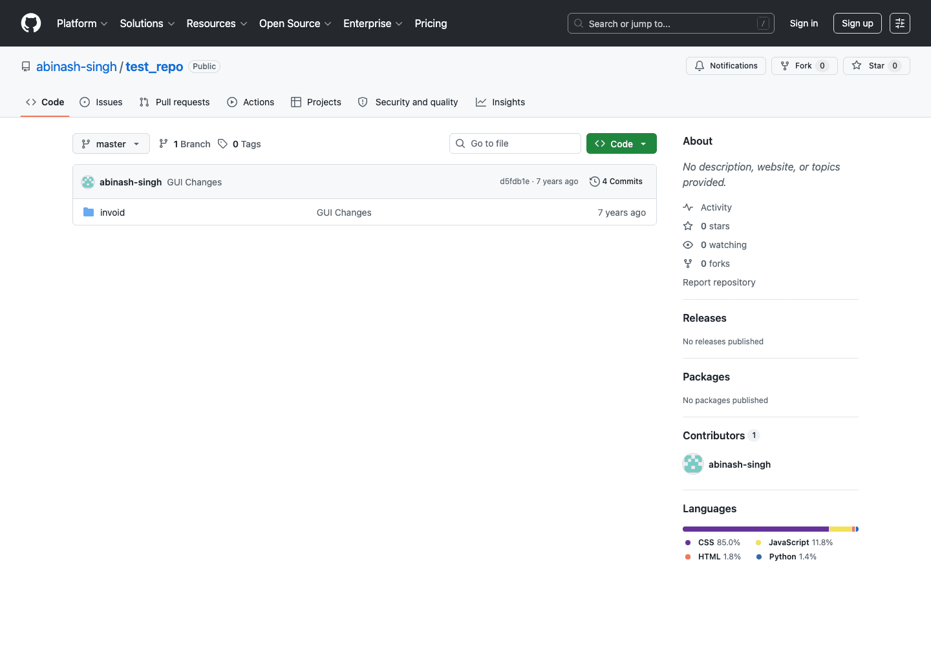Switch to the Actions tab
This screenshot has width=931, height=646.
click(x=251, y=102)
